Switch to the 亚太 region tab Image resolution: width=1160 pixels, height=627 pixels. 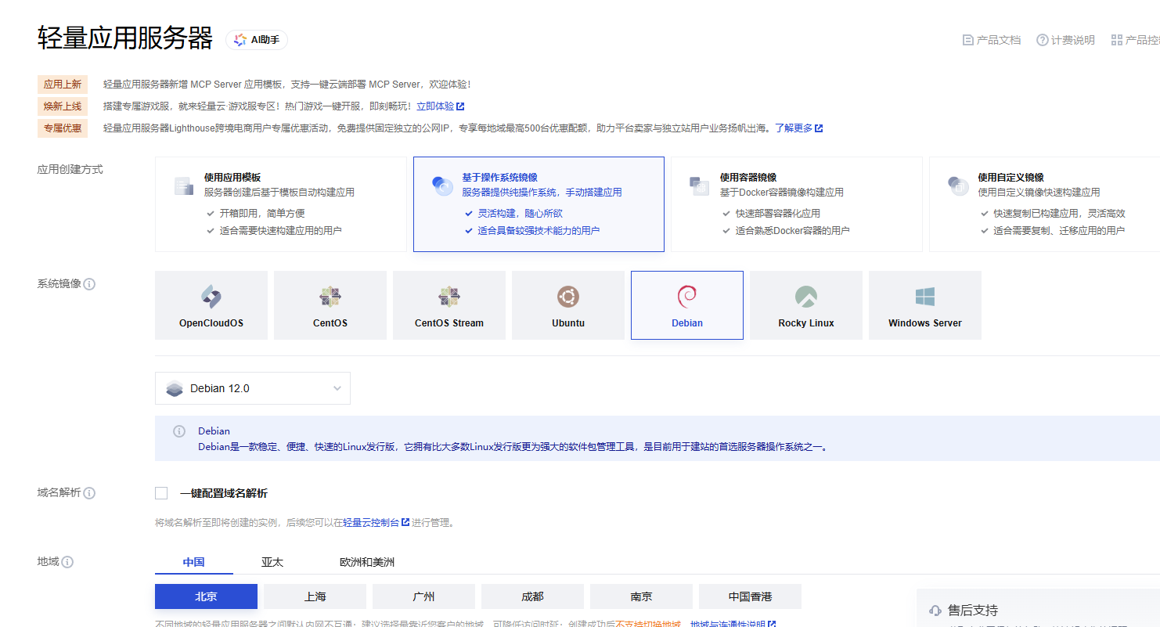[272, 563]
